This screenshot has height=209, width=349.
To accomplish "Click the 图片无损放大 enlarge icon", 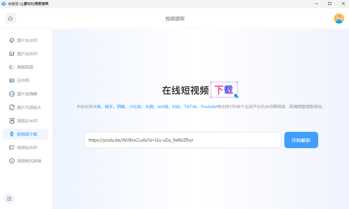I will [x=12, y=107].
